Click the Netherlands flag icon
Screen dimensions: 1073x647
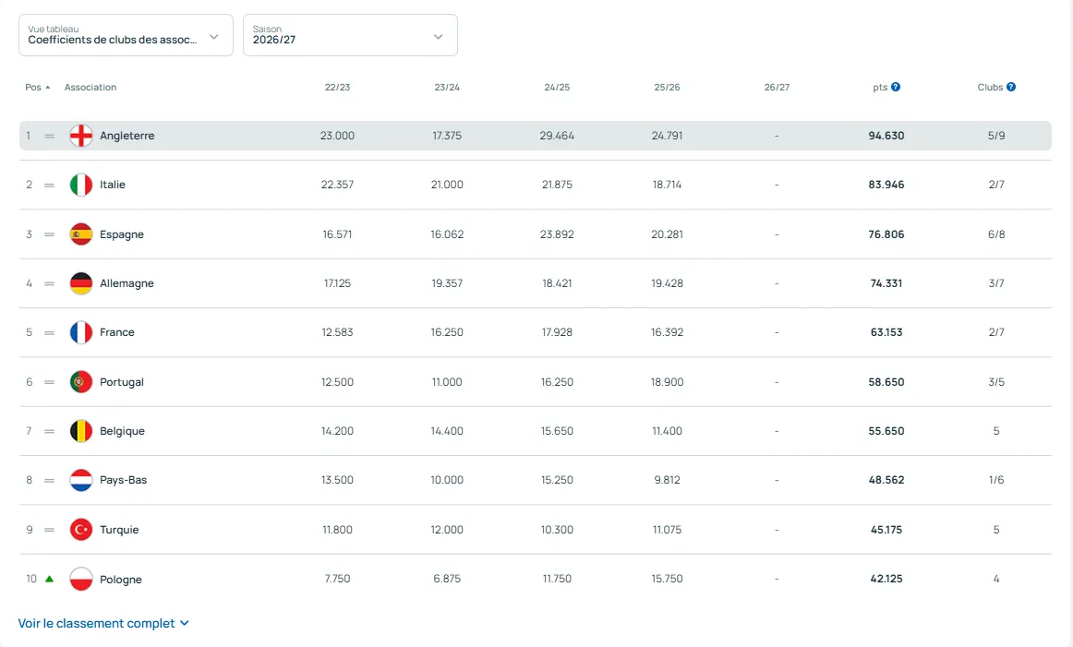(x=81, y=480)
